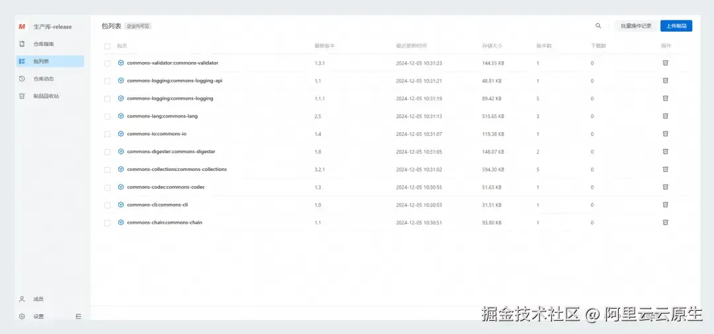Click the 企业内可见 visibility tag
The height and width of the screenshot is (334, 714).
tap(138, 26)
